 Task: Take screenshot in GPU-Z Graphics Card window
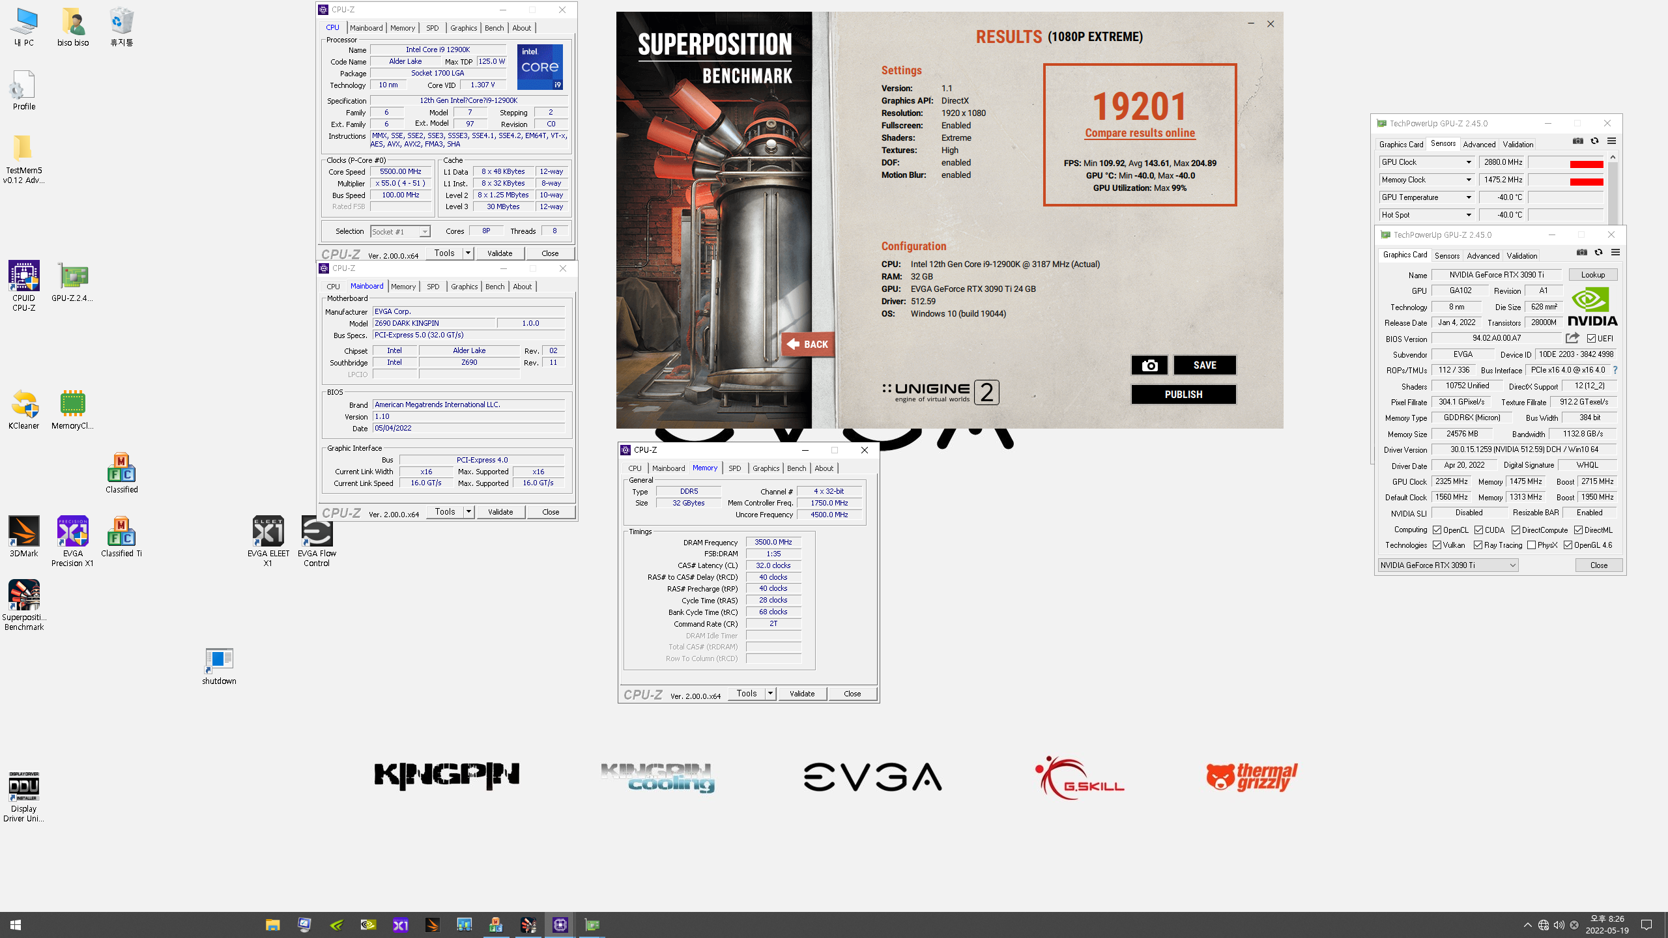(1582, 253)
